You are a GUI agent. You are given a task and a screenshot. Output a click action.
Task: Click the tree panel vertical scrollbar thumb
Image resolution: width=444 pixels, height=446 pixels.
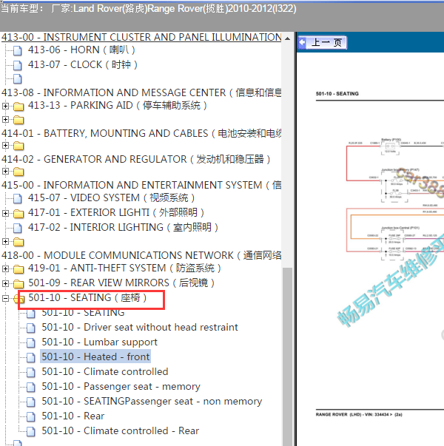pos(287,357)
